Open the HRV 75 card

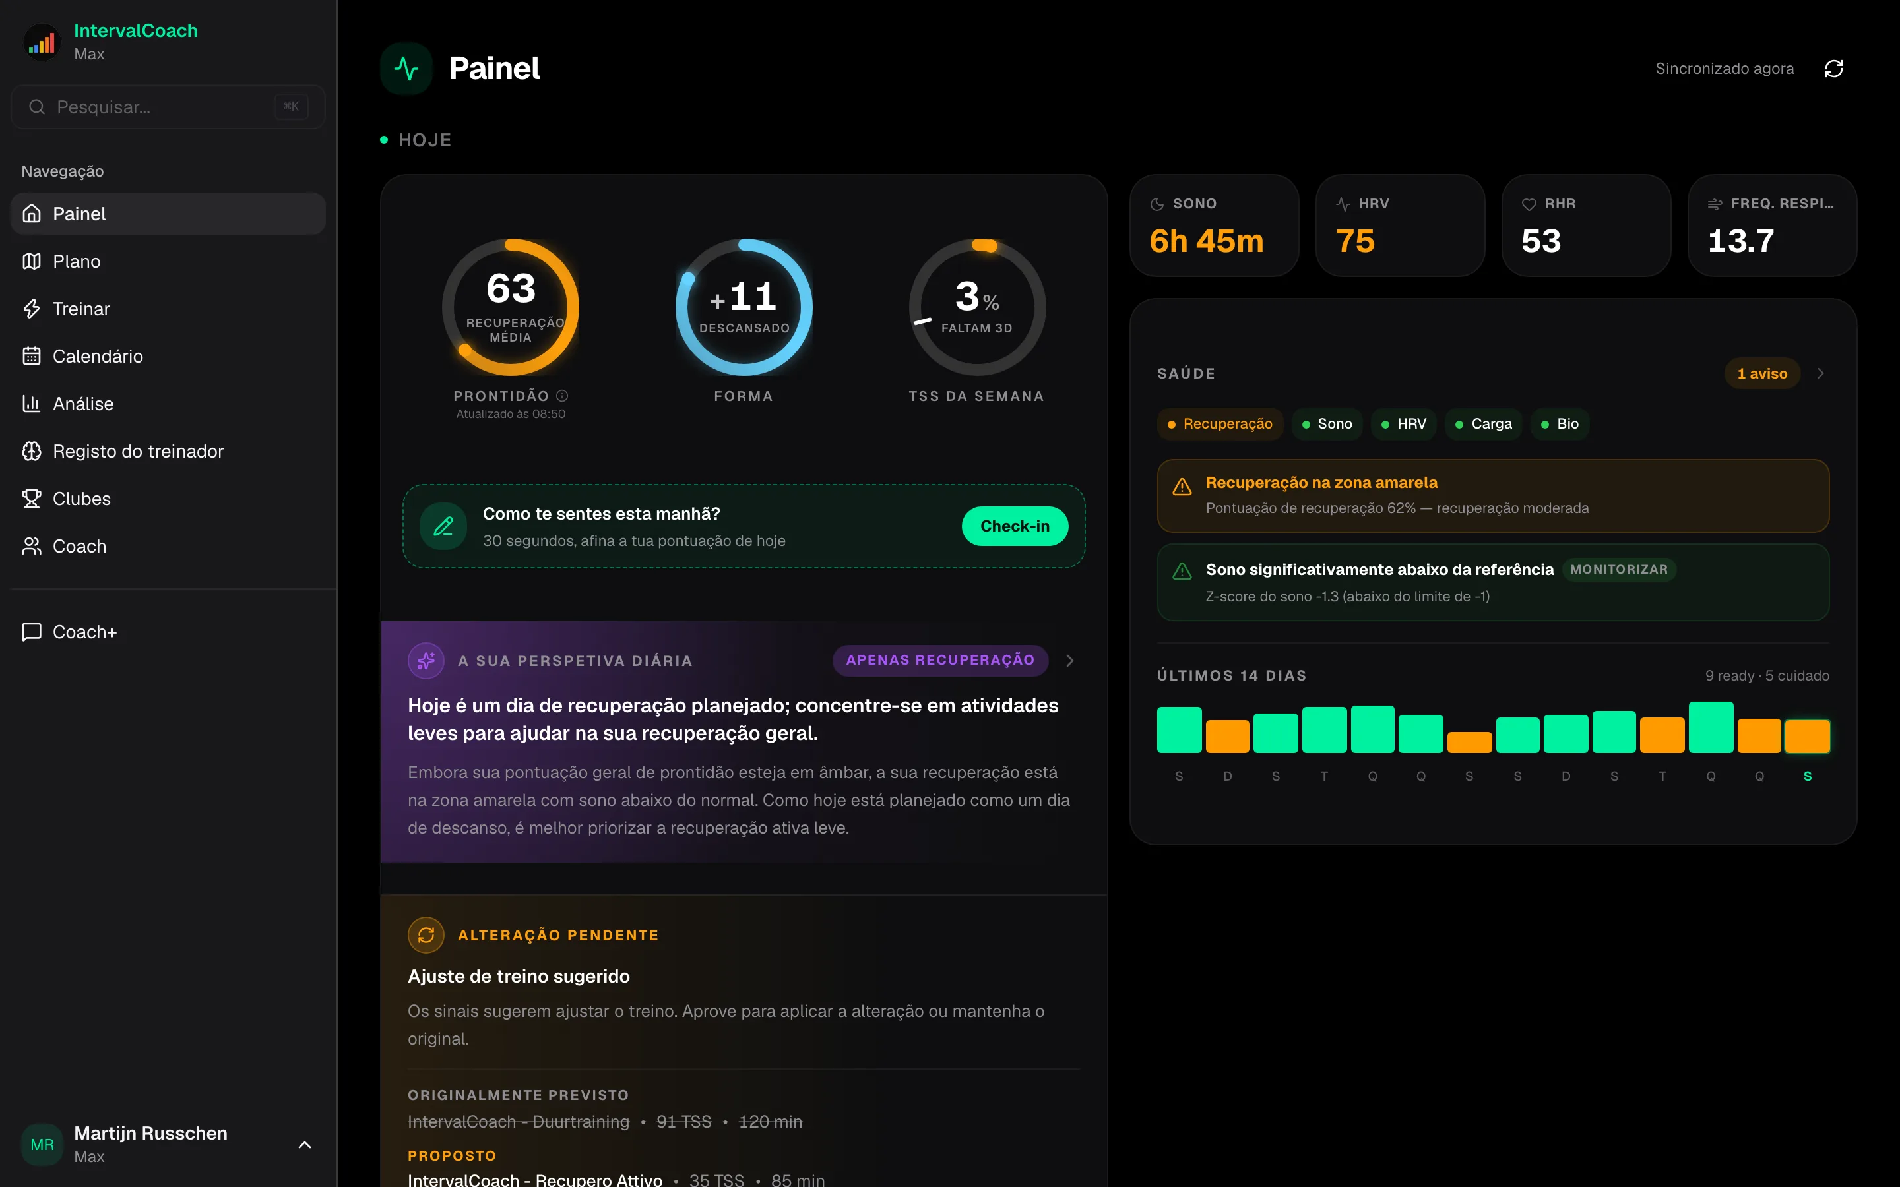pos(1400,226)
